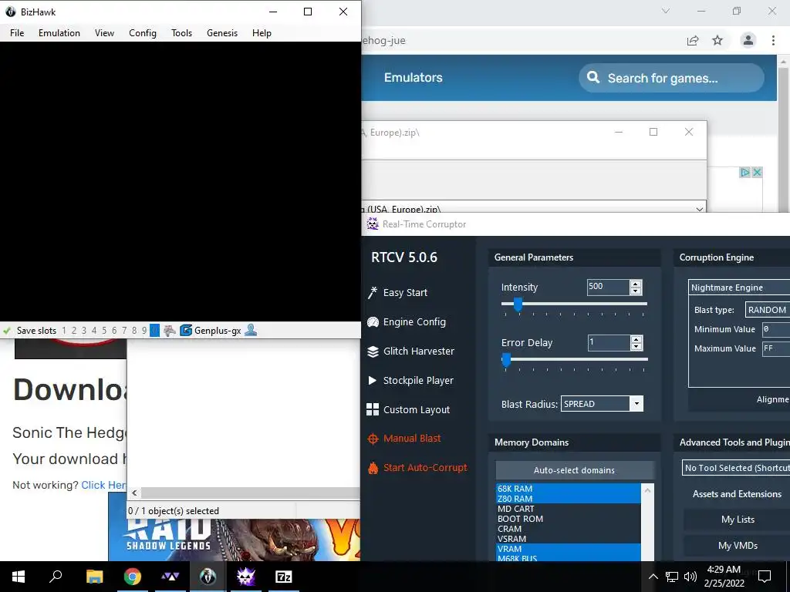Click the My Lists button

coord(738,520)
